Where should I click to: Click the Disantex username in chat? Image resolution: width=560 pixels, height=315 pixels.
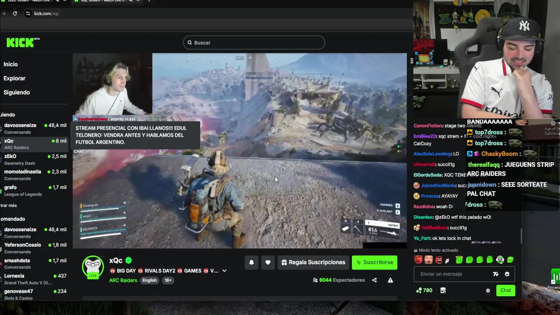pos(423,217)
